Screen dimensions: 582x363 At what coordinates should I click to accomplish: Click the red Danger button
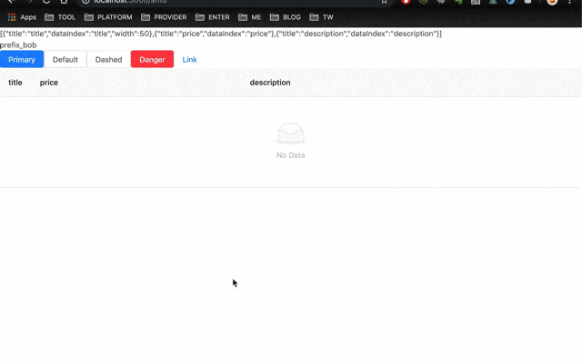(152, 59)
